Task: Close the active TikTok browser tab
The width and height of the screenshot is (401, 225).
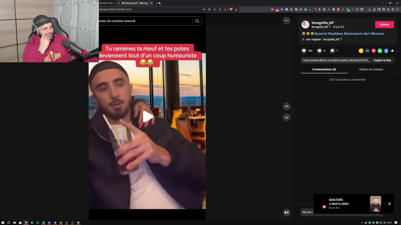Action: point(151,3)
